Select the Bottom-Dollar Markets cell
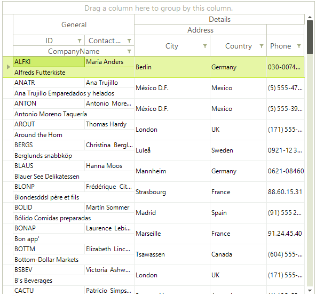 coord(74,260)
